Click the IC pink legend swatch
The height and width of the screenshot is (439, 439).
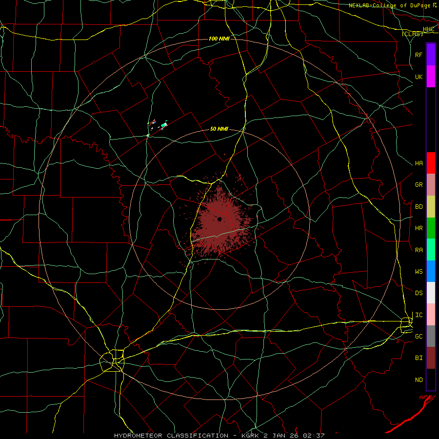click(x=431, y=315)
